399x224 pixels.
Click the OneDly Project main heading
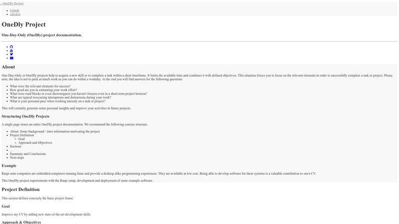(x=23, y=24)
